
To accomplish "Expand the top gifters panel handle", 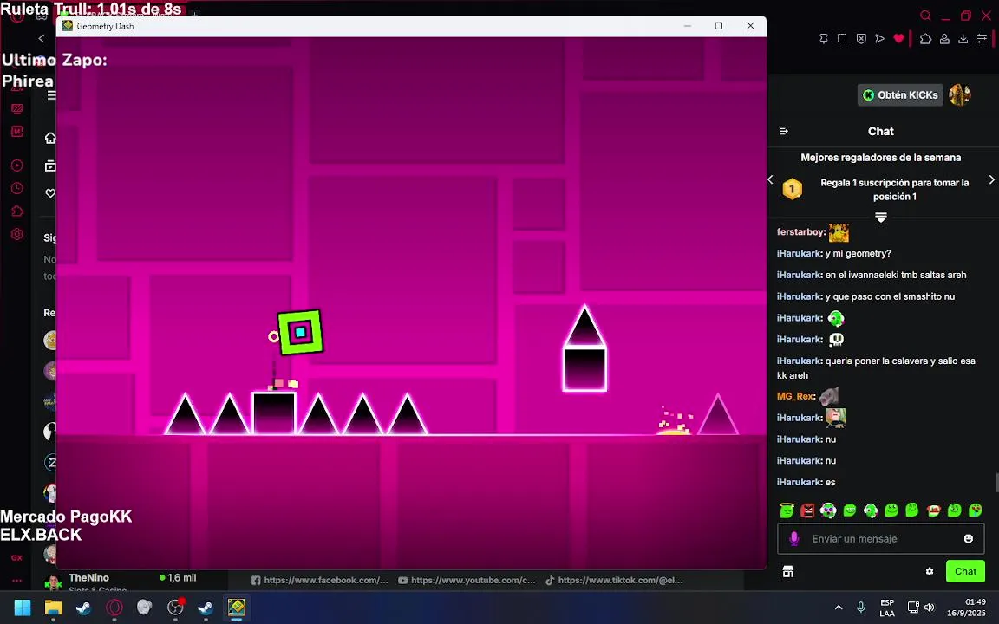I will tap(880, 218).
